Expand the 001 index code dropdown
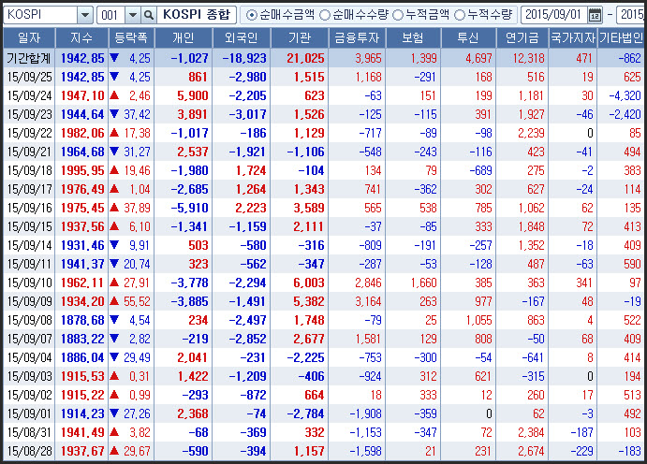This screenshot has height=464, width=647. [133, 15]
